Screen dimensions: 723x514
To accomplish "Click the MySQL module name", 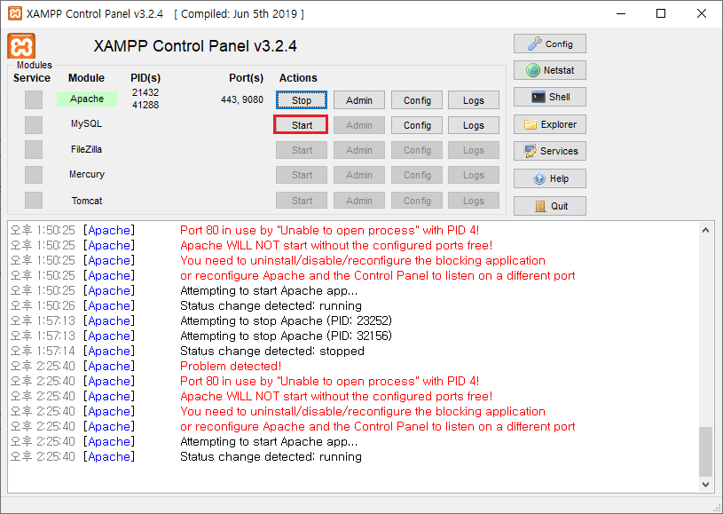I will point(86,123).
